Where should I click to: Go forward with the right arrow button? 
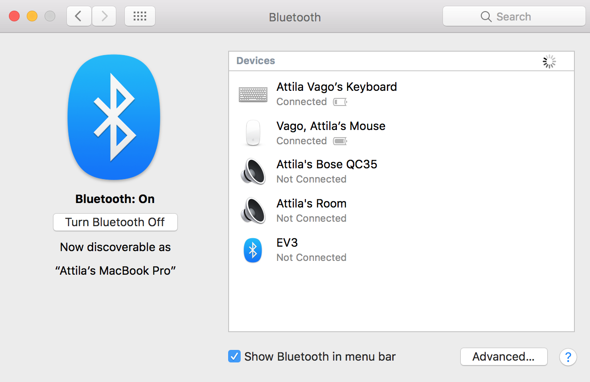[104, 16]
